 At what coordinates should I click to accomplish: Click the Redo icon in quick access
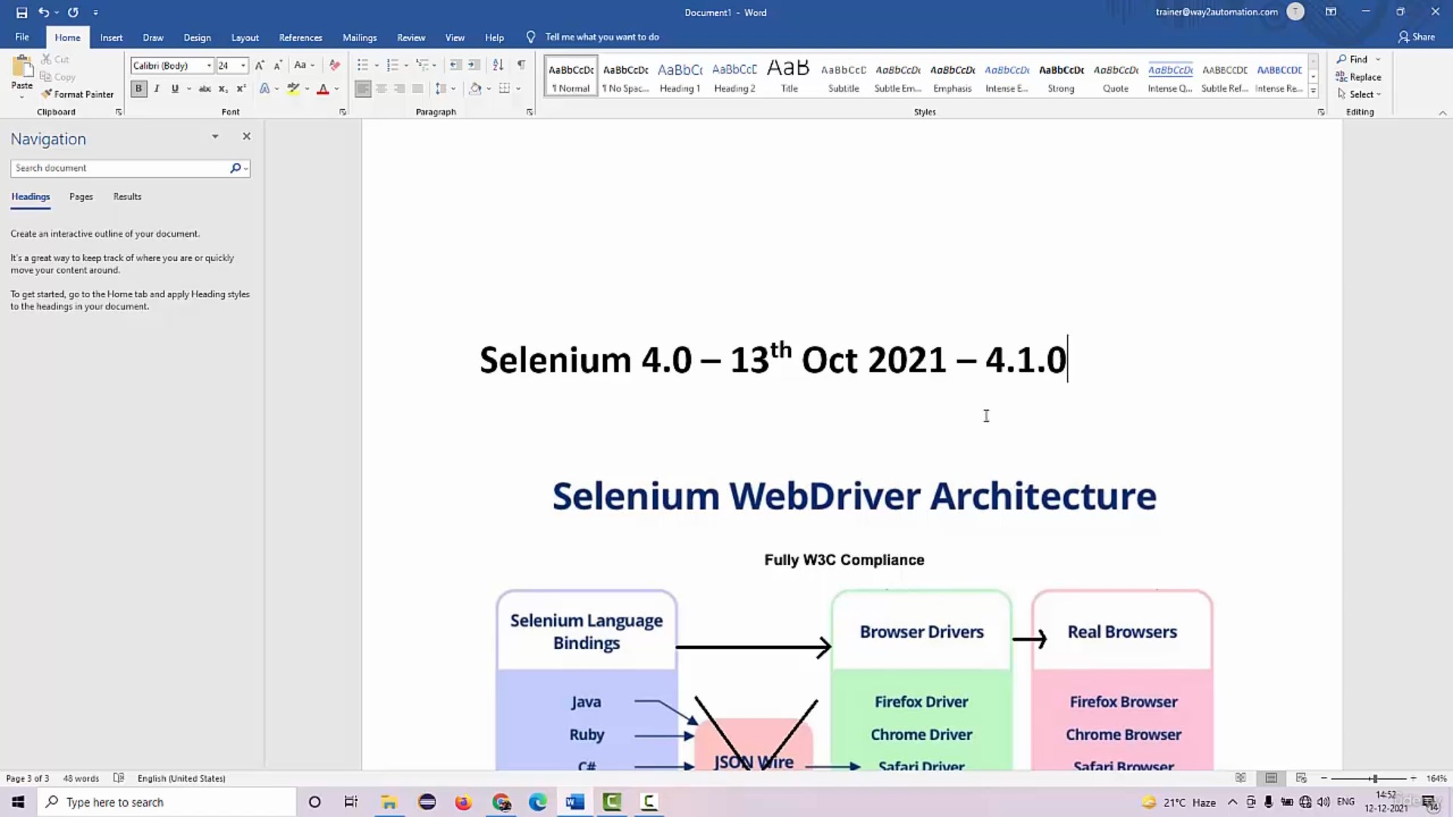click(x=73, y=12)
